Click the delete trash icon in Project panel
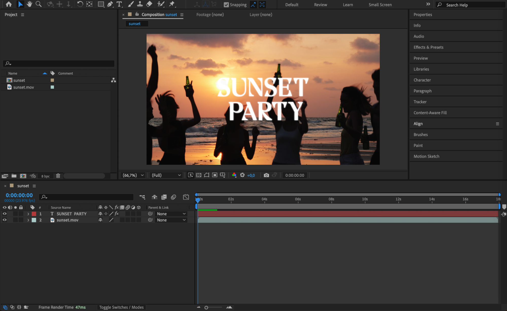 tap(58, 176)
